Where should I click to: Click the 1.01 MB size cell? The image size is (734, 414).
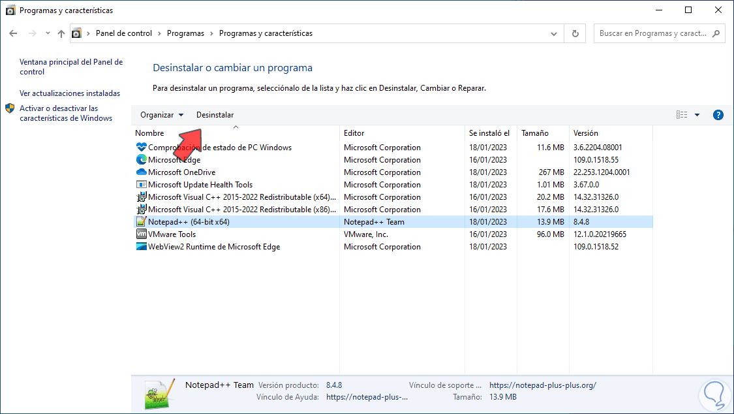(551, 185)
